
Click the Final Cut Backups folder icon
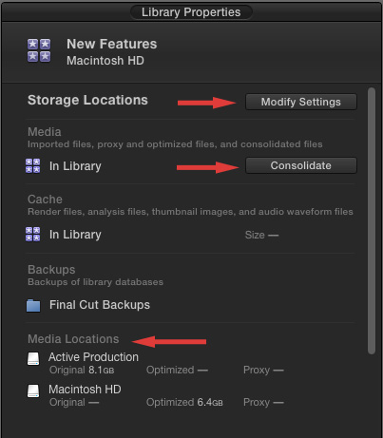[33, 305]
